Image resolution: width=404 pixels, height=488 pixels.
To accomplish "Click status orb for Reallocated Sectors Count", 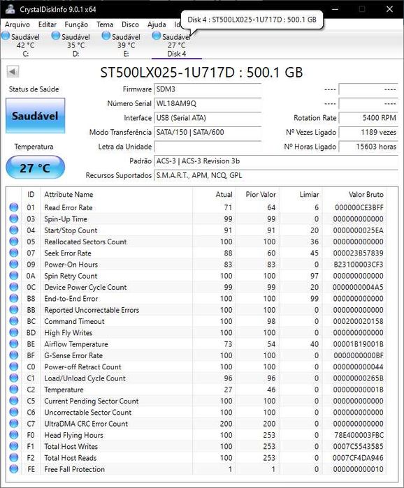I will pos(14,242).
